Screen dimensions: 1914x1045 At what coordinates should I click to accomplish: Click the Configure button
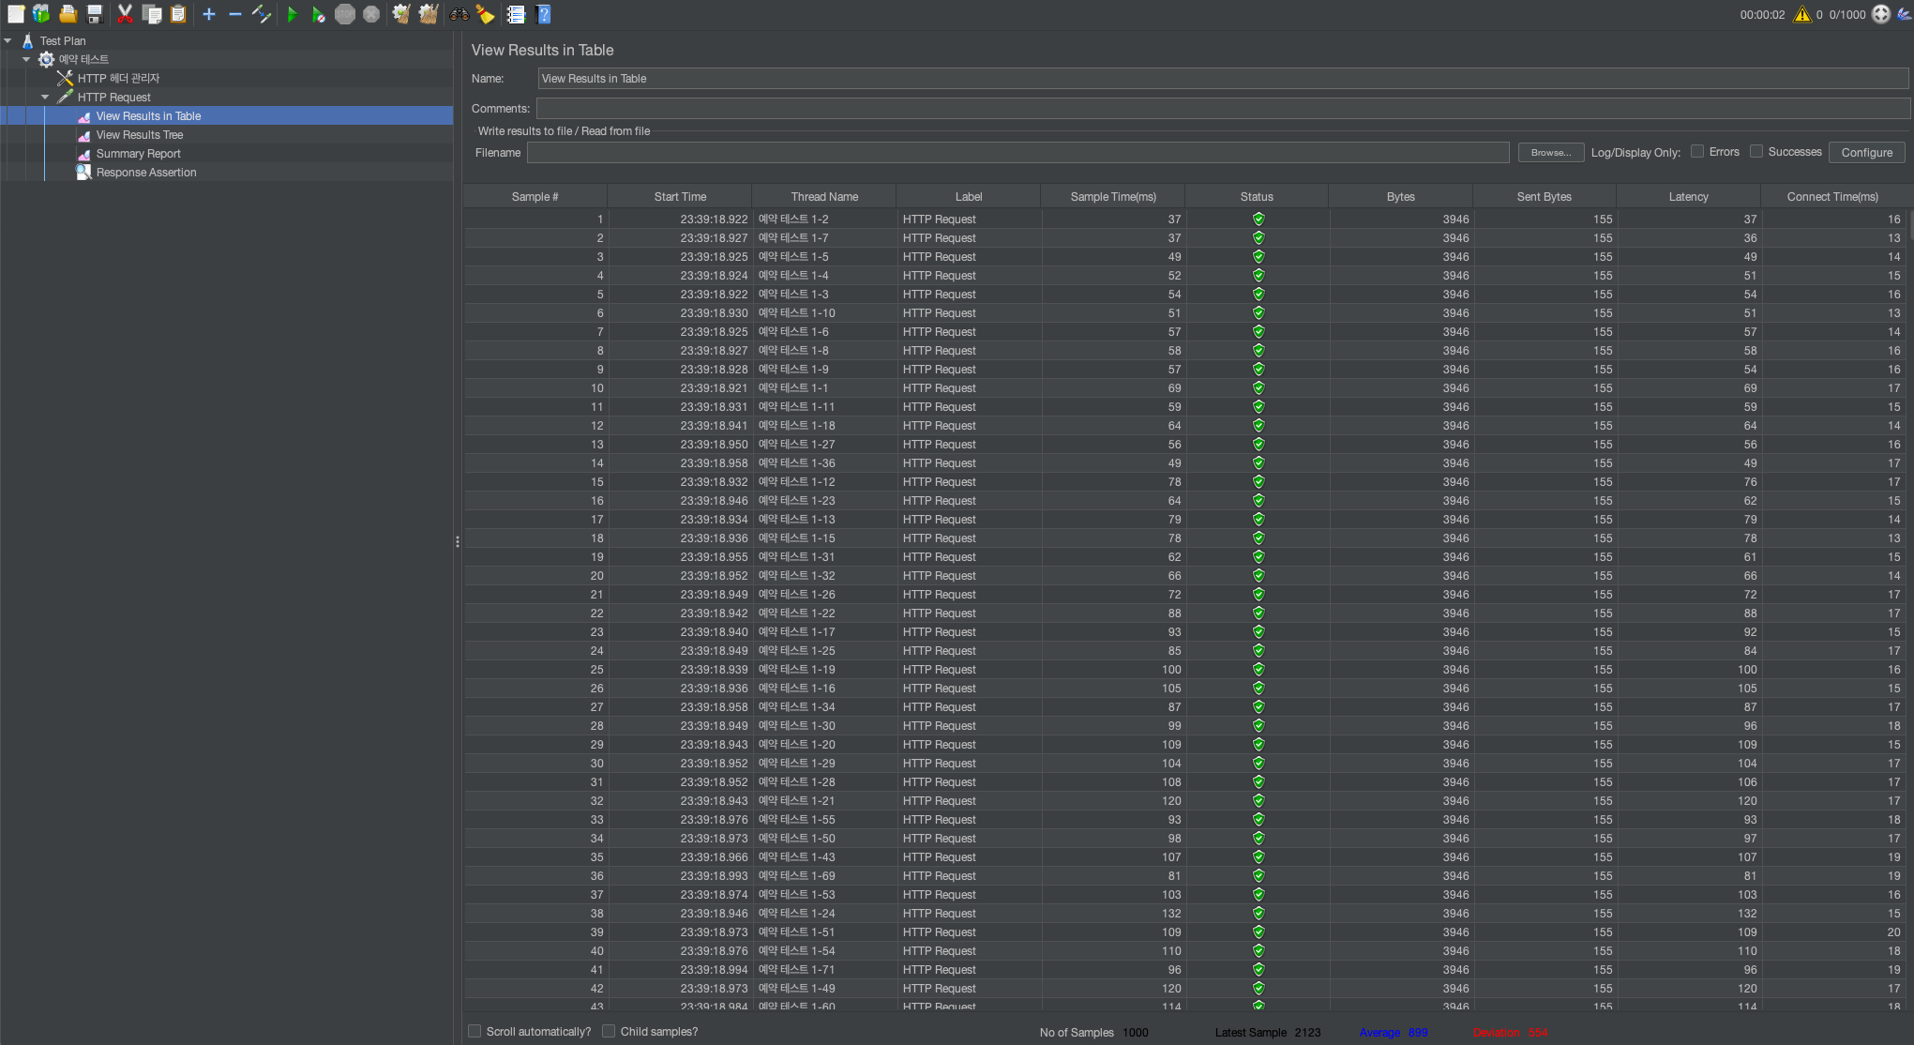pos(1866,153)
